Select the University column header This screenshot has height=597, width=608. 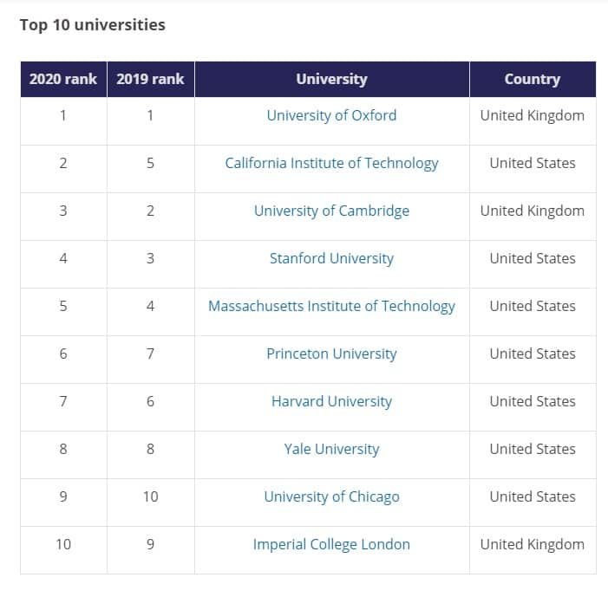pos(331,79)
